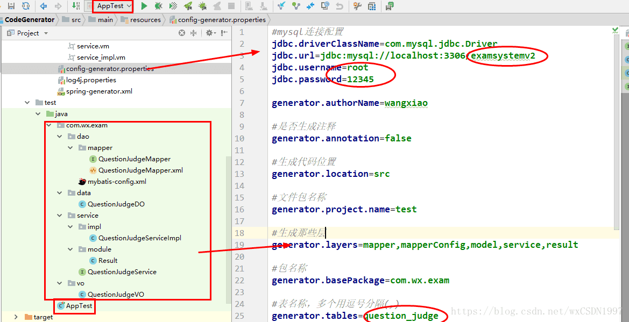
Task: Collapse the com.wx.exam package
Action: pos(48,125)
